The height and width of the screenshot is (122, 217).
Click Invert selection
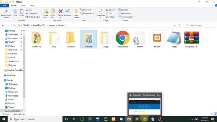coord(126,17)
